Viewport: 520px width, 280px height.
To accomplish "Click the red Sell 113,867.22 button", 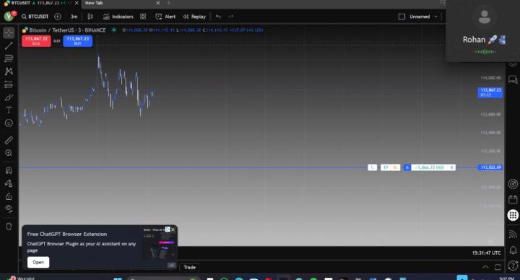I will click(36, 40).
